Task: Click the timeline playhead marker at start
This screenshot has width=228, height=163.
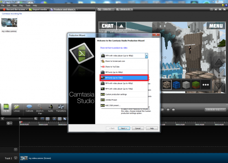Action: [x=20, y=122]
